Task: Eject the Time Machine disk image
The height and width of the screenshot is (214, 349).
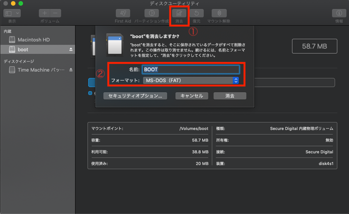Action: (71, 70)
